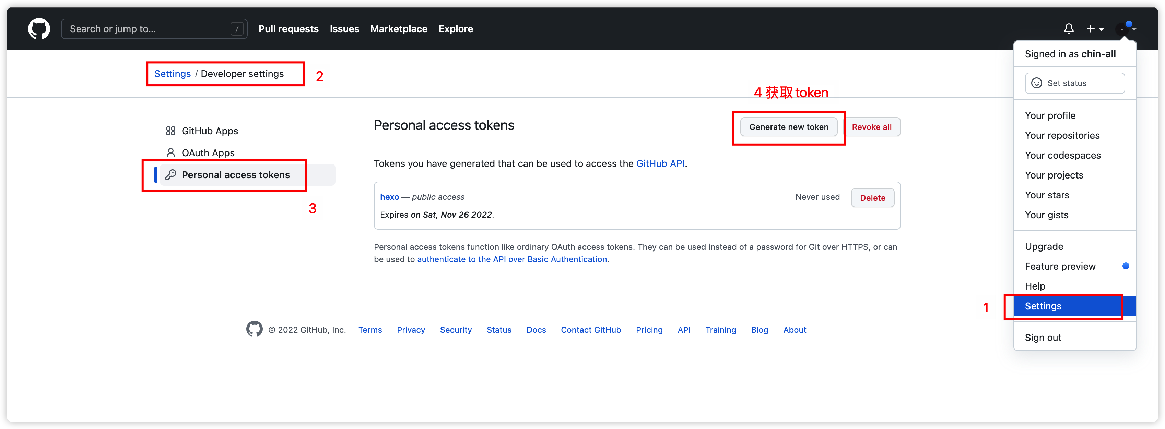The width and height of the screenshot is (1165, 429).
Task: Click the Personal access tokens key icon
Action: coord(169,174)
